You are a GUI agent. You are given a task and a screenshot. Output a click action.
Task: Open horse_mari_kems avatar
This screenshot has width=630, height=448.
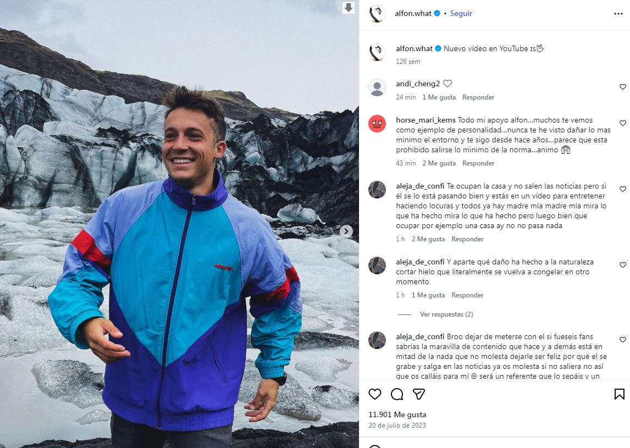[x=377, y=123]
